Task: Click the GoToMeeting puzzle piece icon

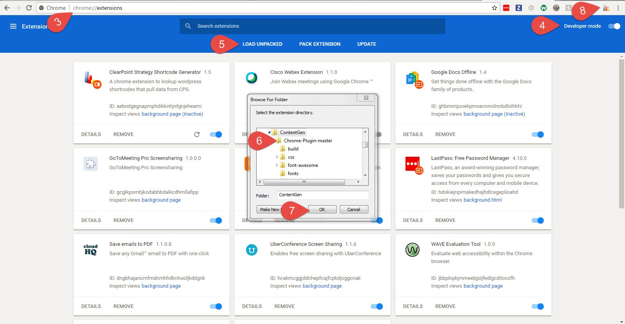Action: pos(91,164)
